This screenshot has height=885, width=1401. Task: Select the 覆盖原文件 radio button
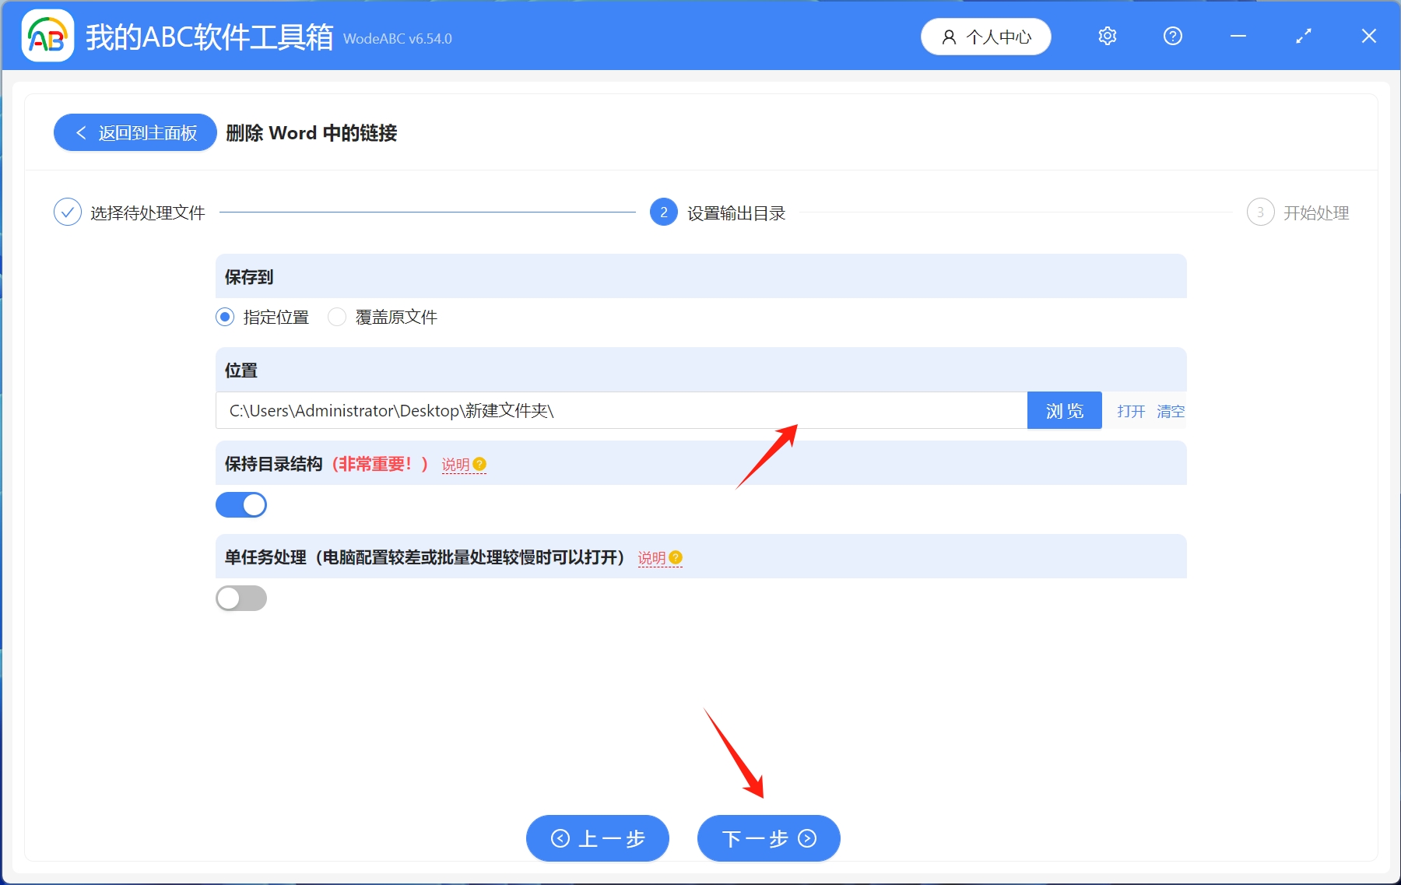(337, 317)
